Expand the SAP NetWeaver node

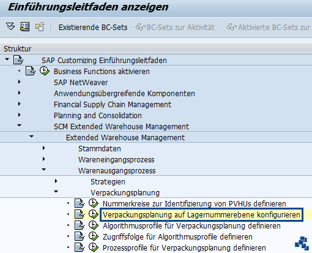pyautogui.click(x=20, y=82)
